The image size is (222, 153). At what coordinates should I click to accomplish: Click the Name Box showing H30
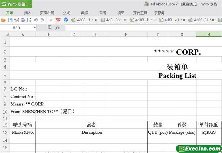pos(16,28)
